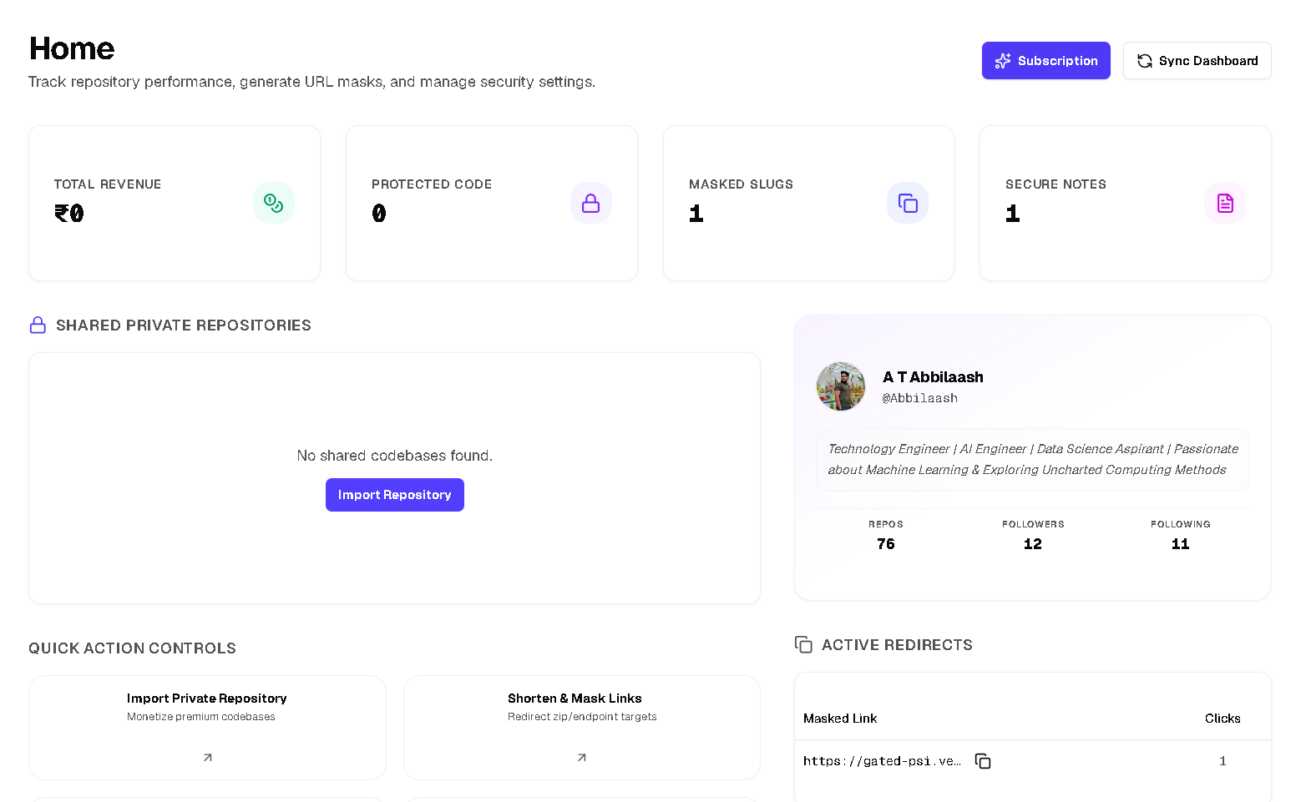Sync the dashboard data
Viewport: 1296px width, 802px height.
1197,61
